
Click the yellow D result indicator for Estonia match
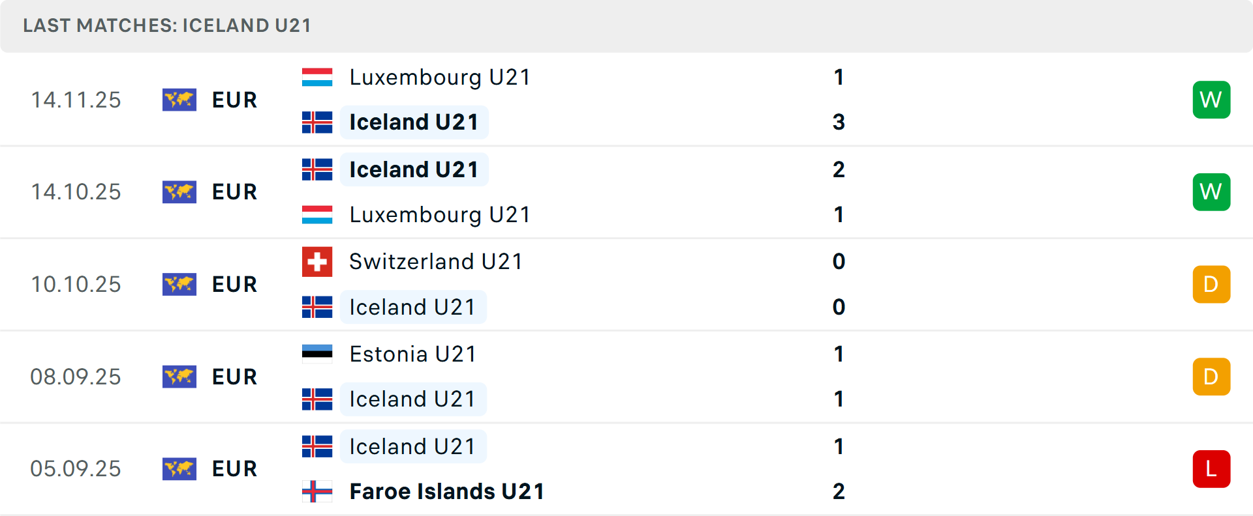point(1211,377)
